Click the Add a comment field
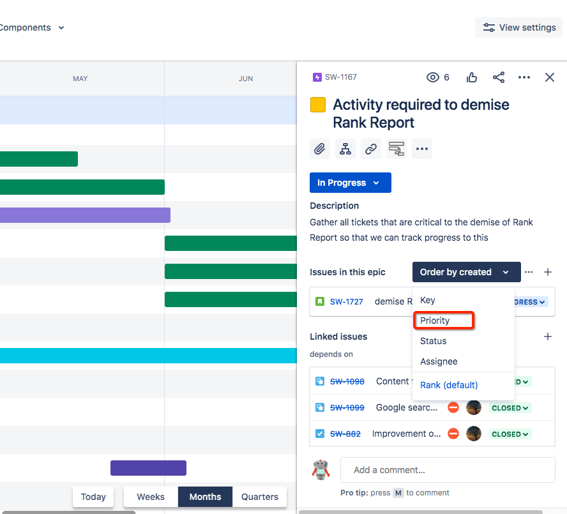567x514 pixels. point(448,470)
